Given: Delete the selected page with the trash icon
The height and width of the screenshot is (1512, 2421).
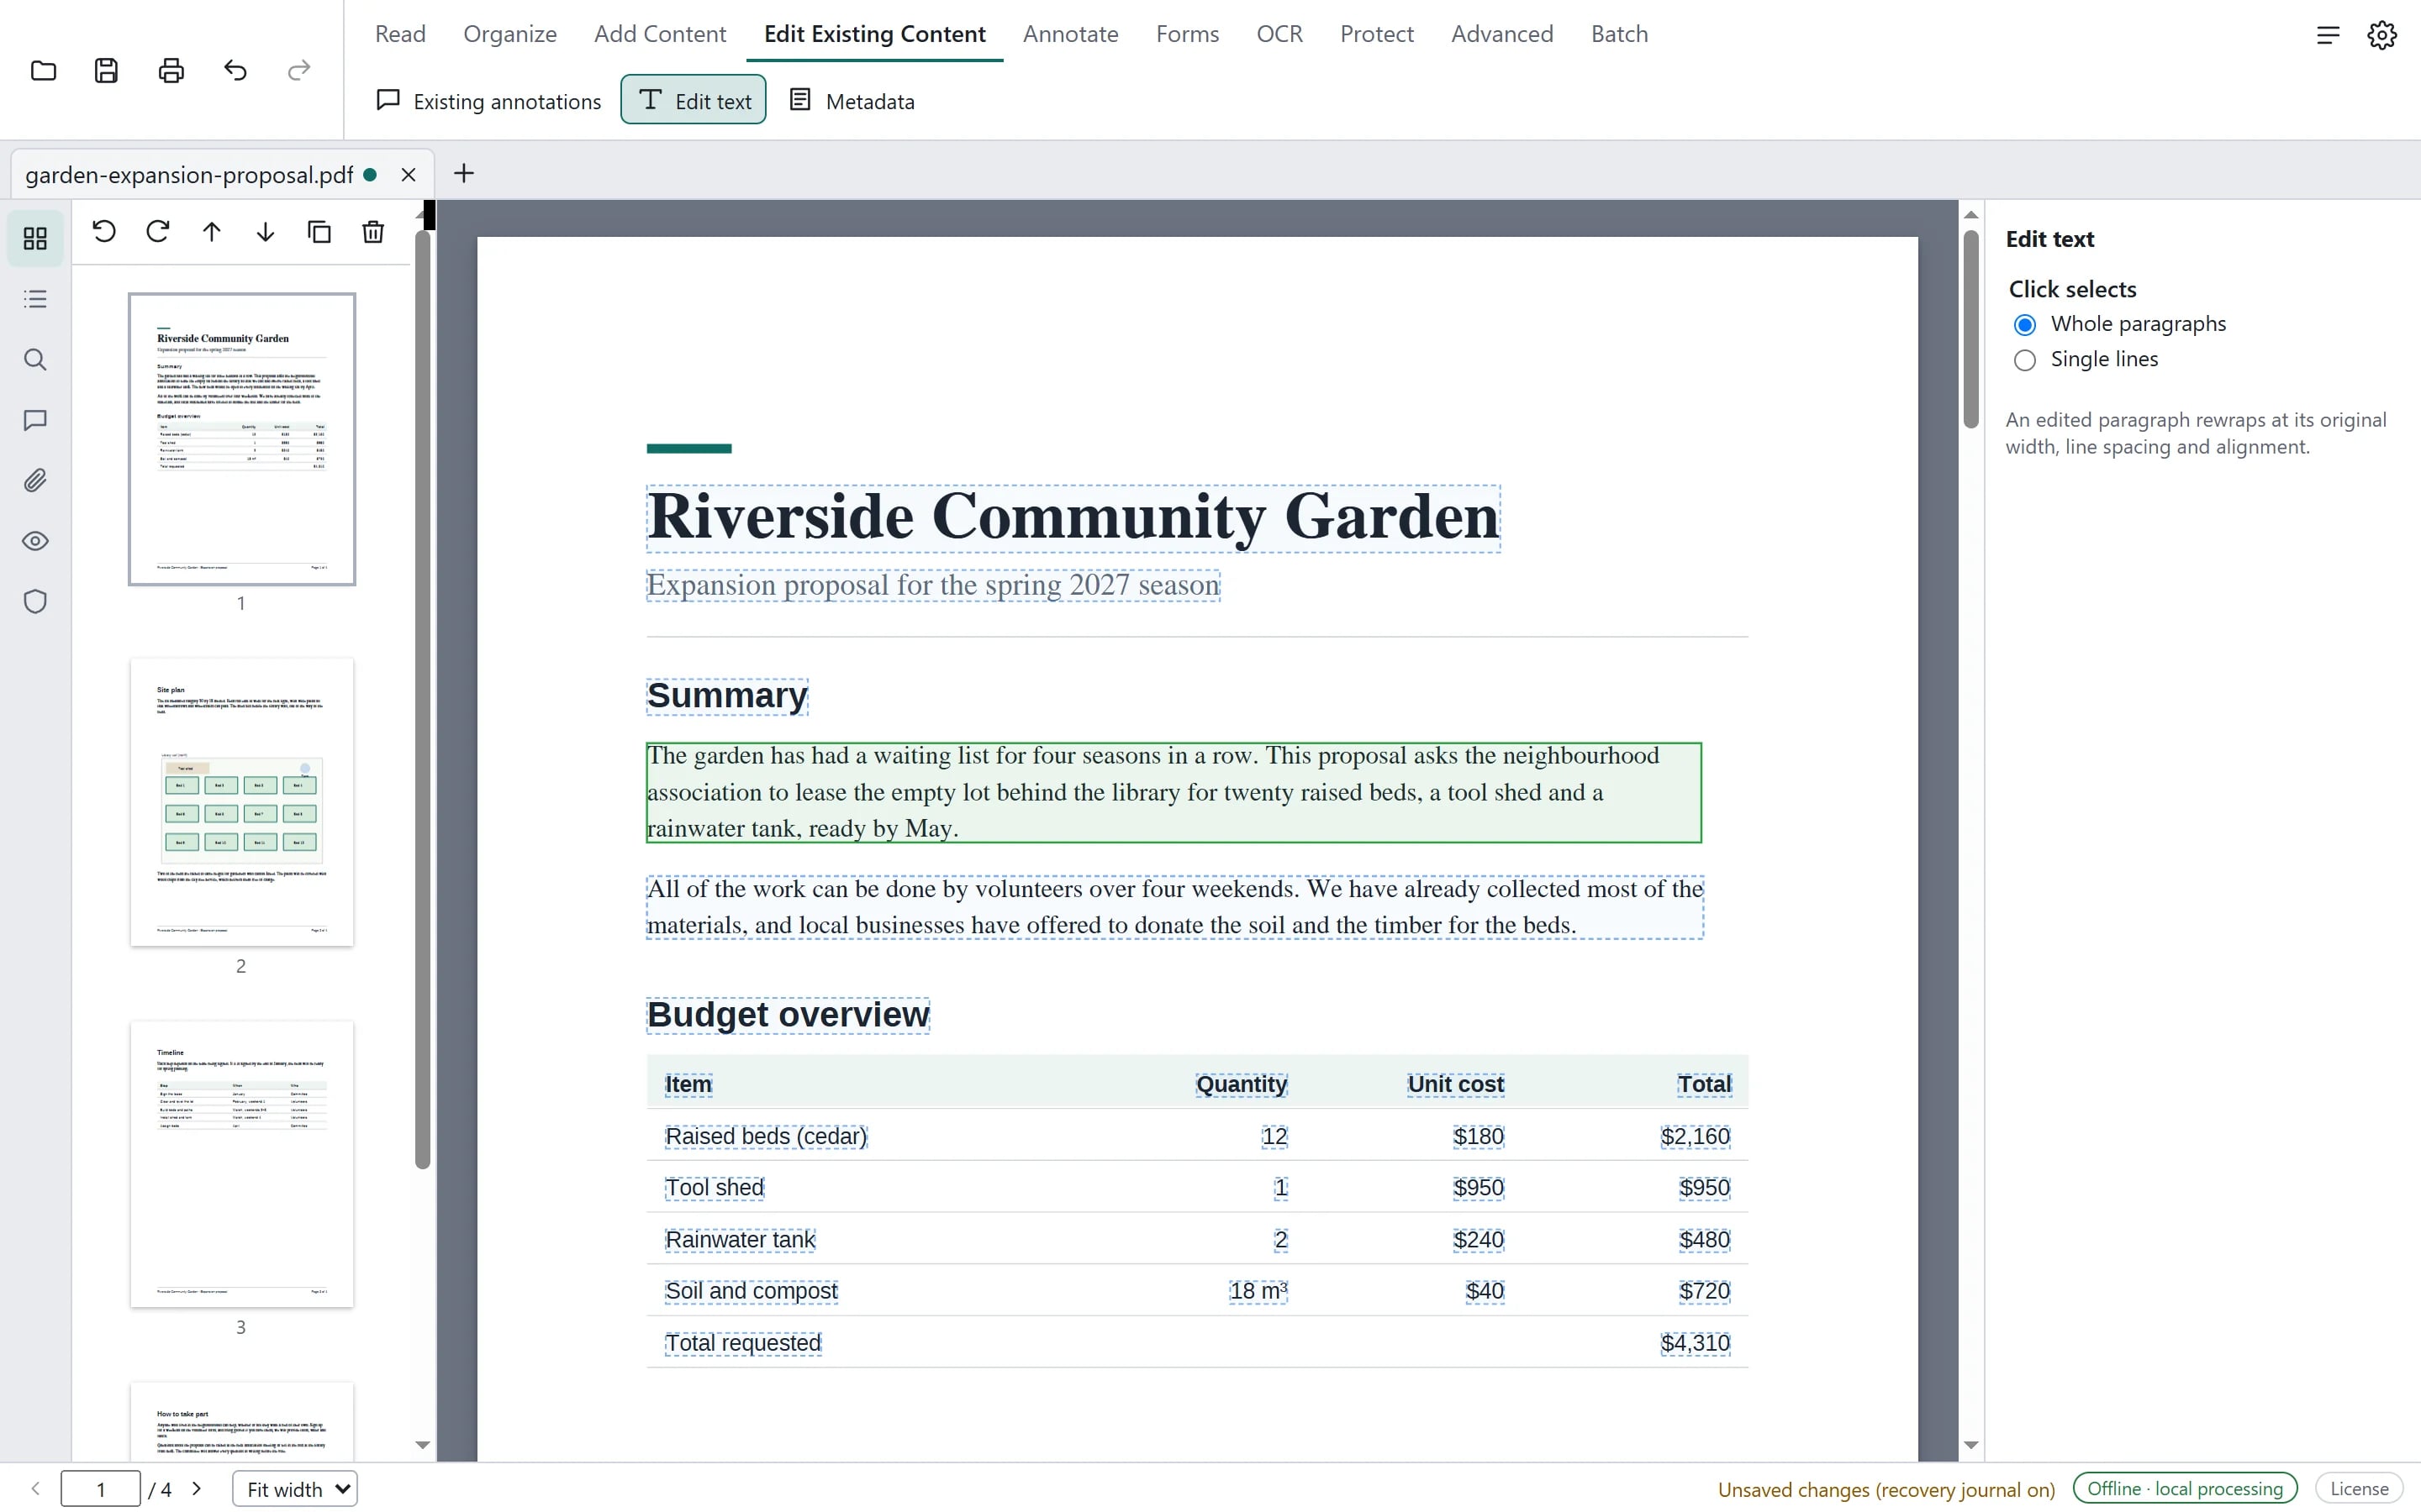Looking at the screenshot, I should (x=373, y=232).
